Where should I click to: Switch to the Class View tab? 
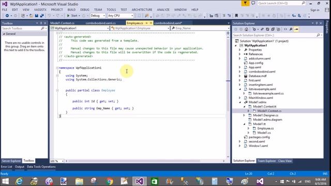285,161
